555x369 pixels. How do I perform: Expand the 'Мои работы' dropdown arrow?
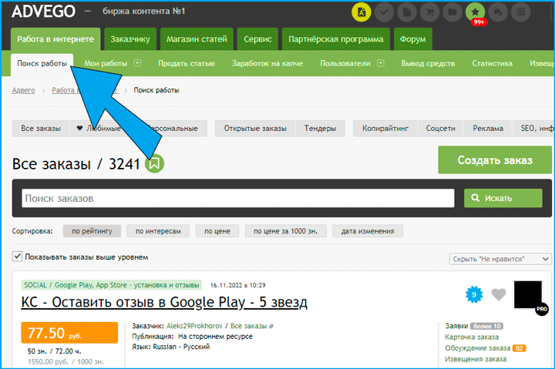pos(137,63)
